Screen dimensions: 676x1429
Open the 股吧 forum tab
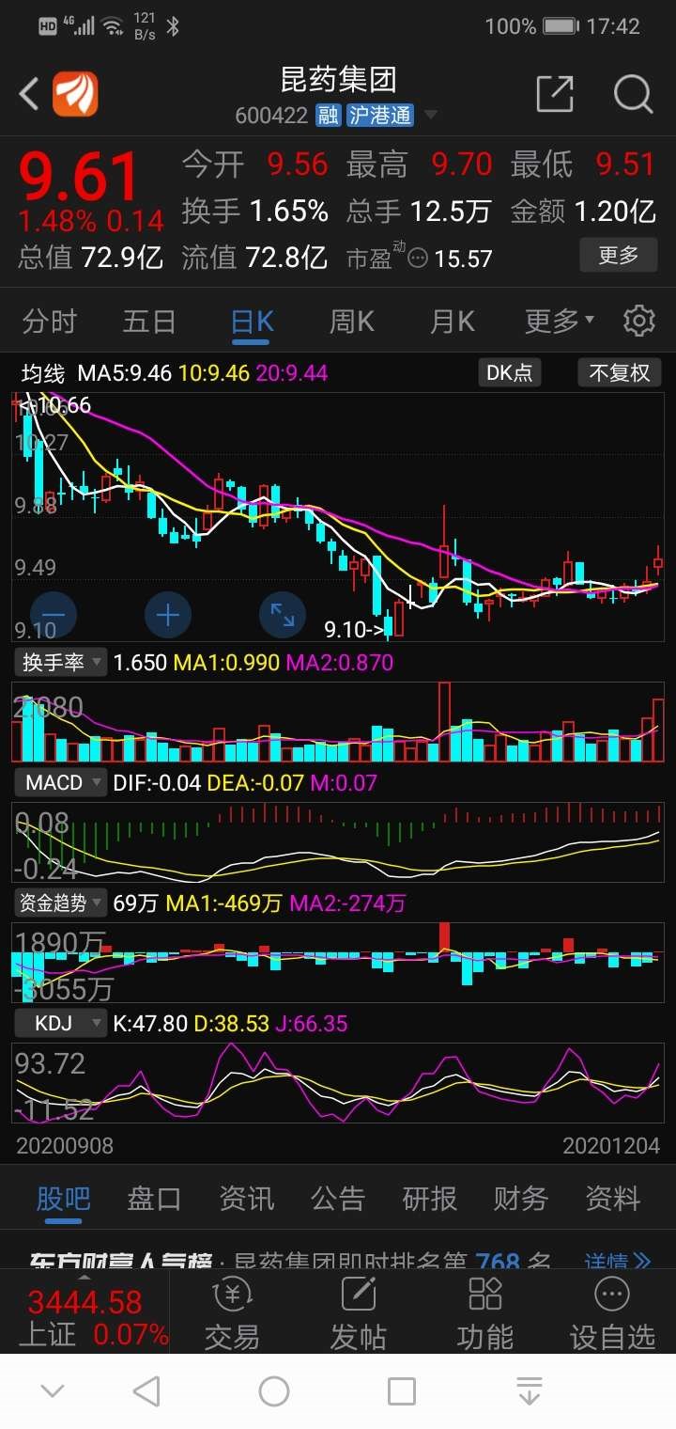click(63, 1199)
